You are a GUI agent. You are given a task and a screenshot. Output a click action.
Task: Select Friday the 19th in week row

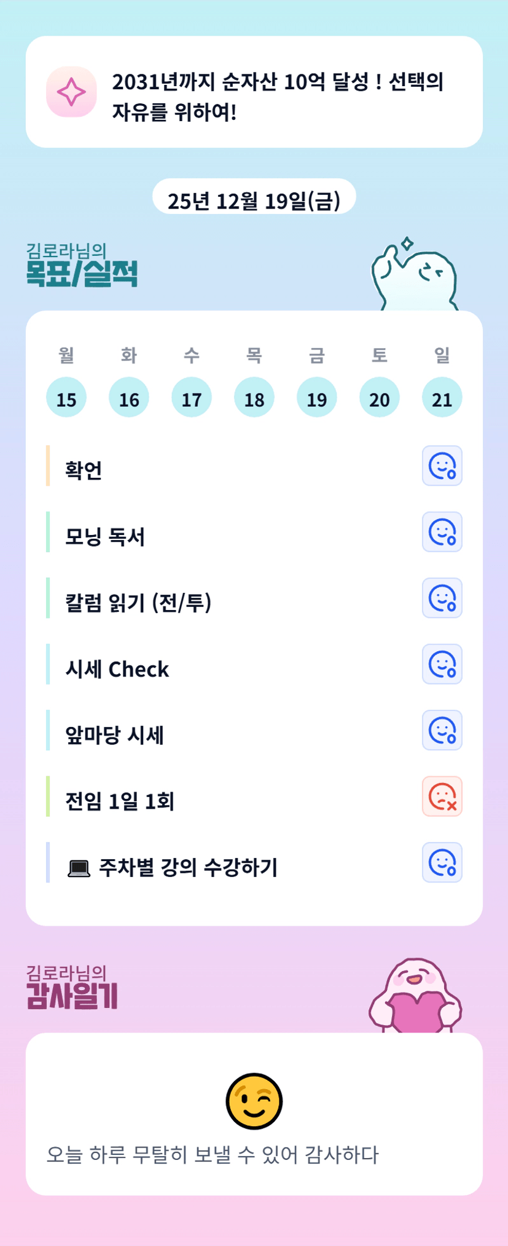(317, 398)
